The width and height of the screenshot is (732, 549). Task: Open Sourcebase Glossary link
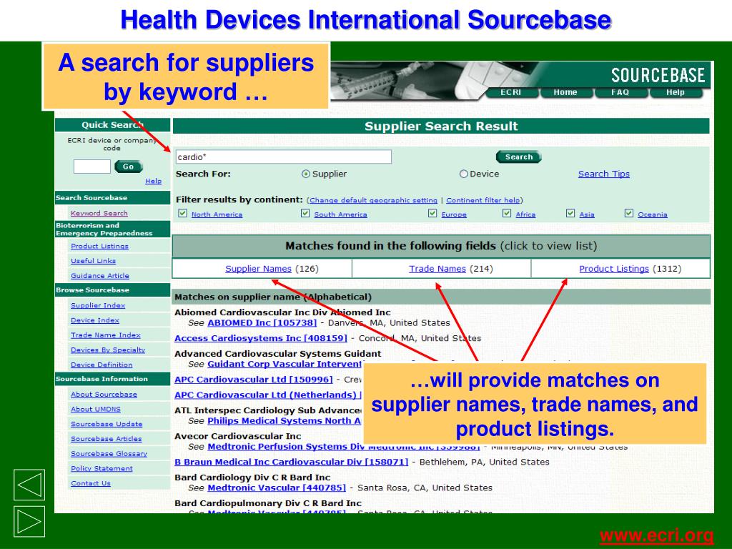[109, 454]
